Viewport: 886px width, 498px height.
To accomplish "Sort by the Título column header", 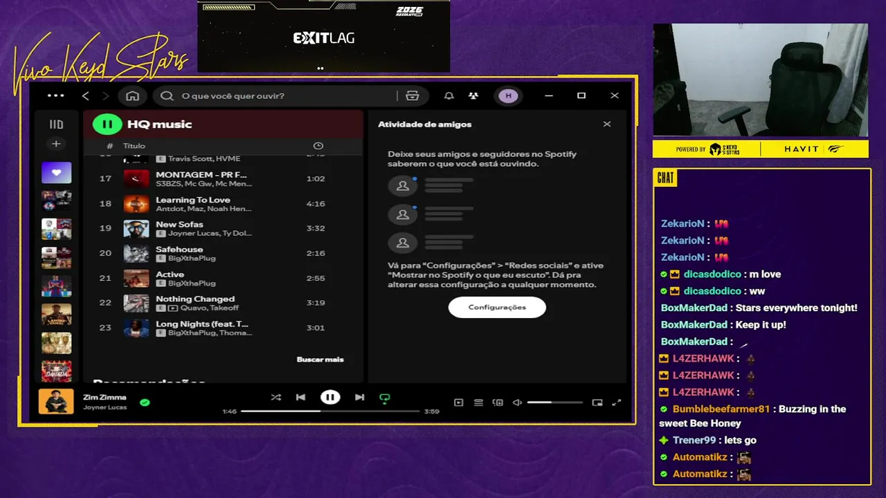I will pos(134,146).
